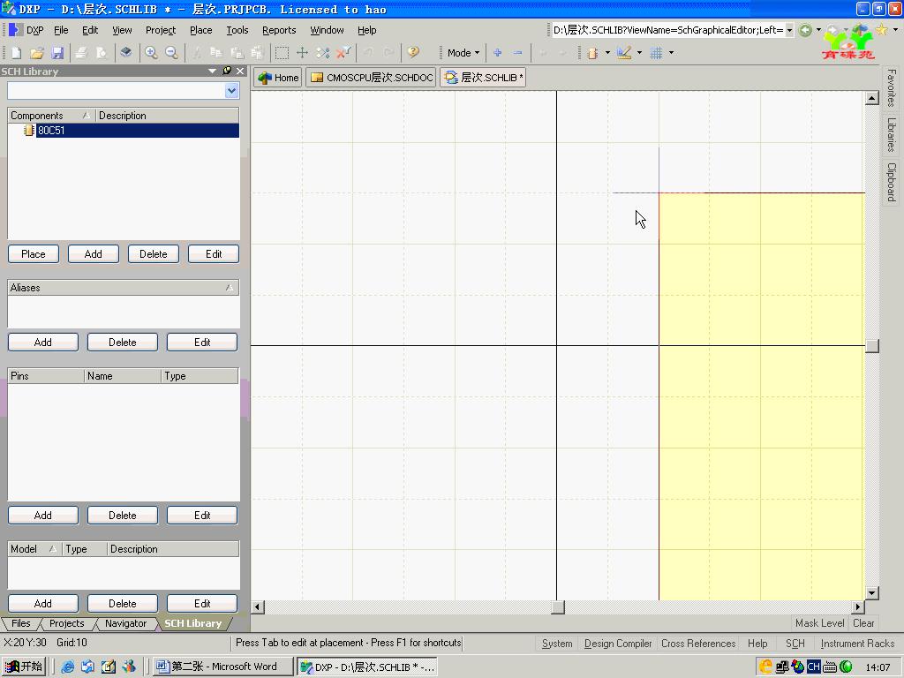Select the Move Objects crosshair tool
This screenshot has height=678, width=904.
pos(302,53)
